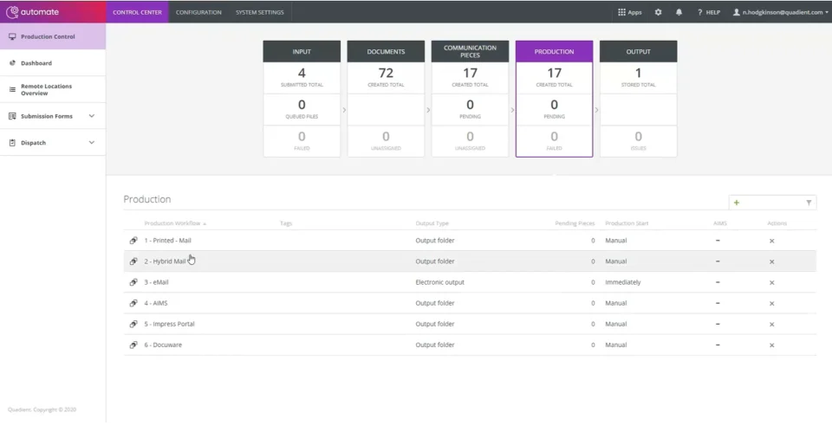The width and height of the screenshot is (832, 445).
Task: Open the Apps grid menu
Action: tap(629, 12)
